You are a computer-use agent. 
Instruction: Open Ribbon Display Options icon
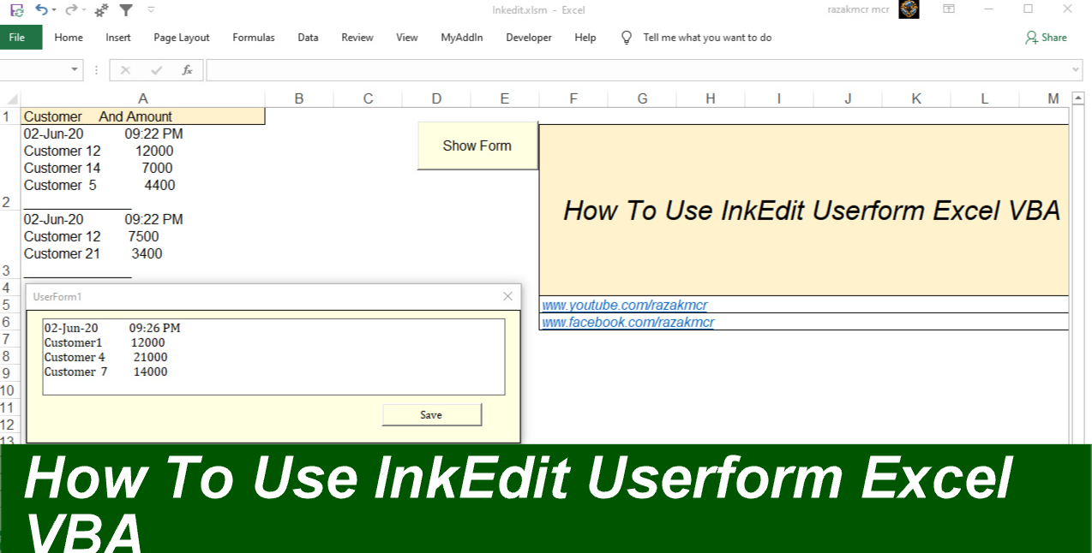949,9
